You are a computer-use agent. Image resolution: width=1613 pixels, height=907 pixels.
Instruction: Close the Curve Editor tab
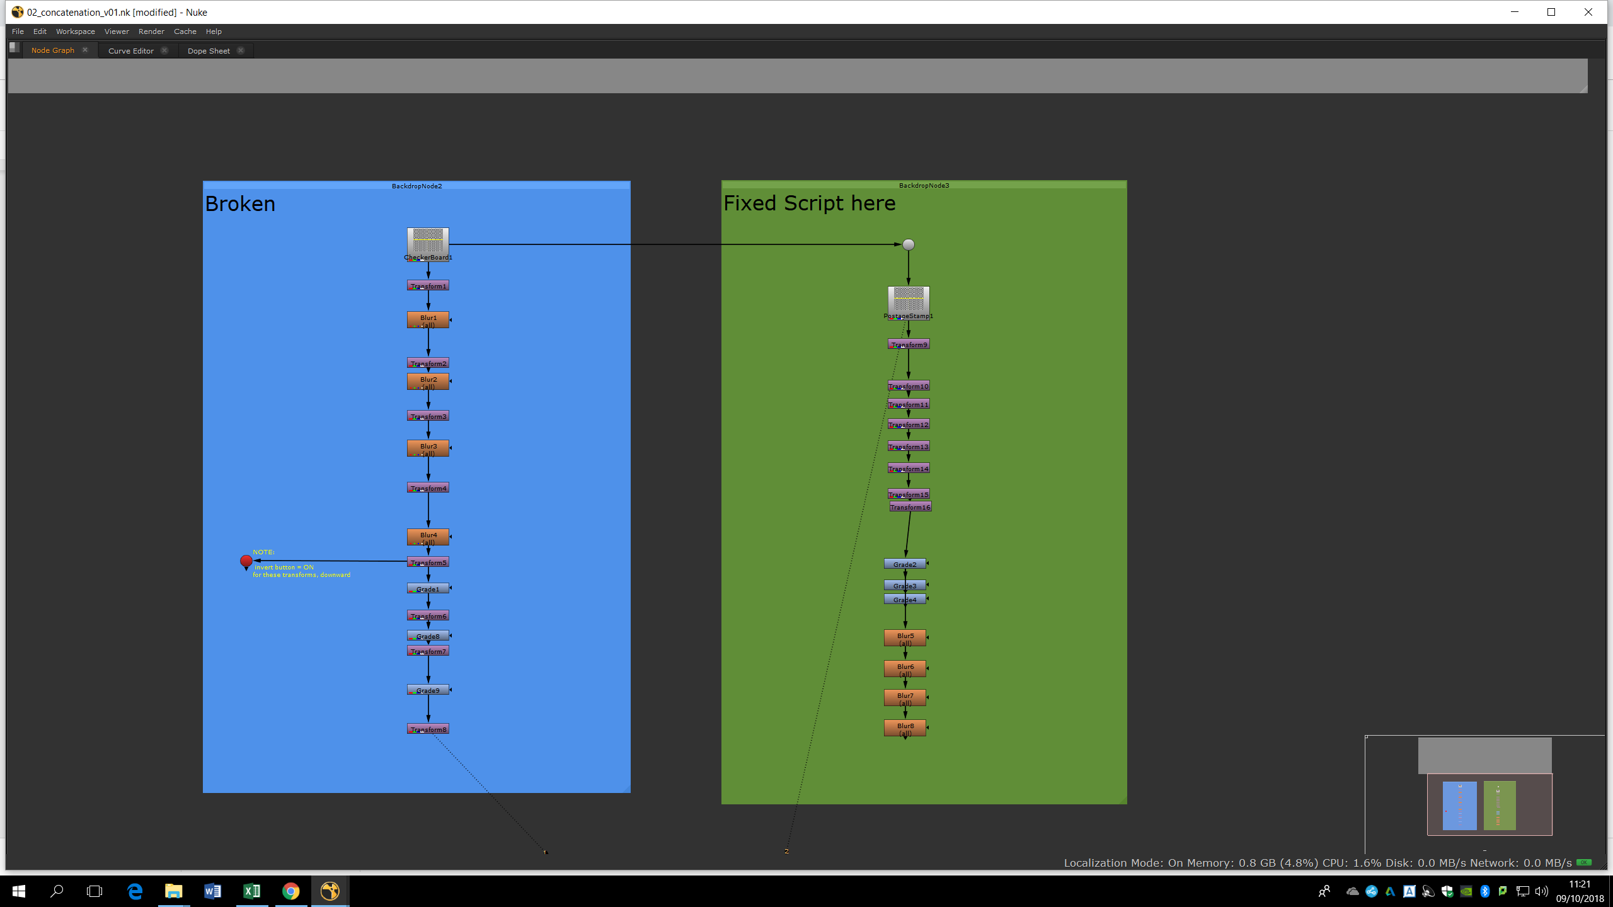point(164,50)
